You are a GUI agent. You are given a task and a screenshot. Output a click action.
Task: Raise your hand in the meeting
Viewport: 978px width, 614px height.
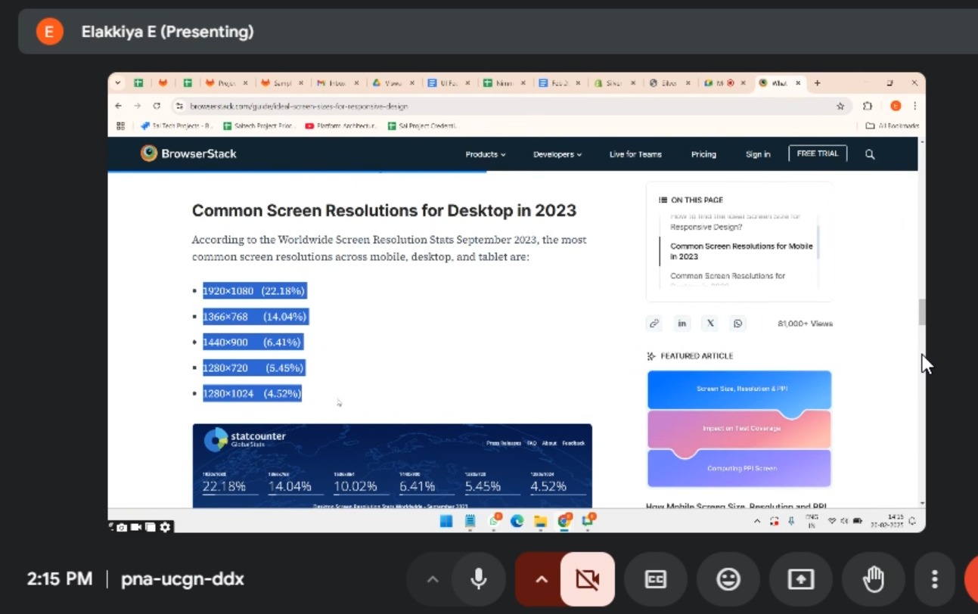(874, 579)
